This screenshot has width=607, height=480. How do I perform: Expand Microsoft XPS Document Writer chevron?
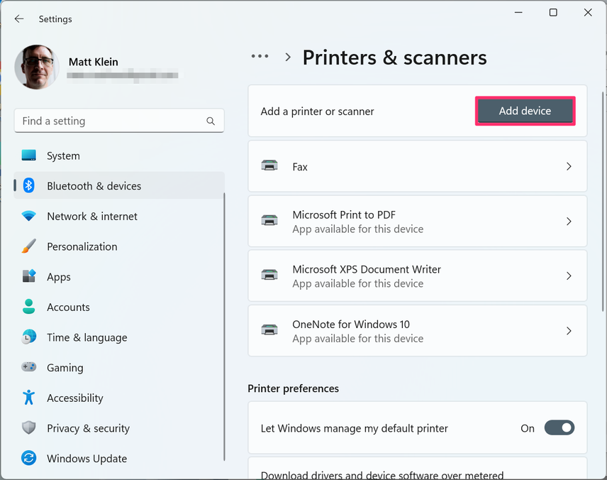569,276
